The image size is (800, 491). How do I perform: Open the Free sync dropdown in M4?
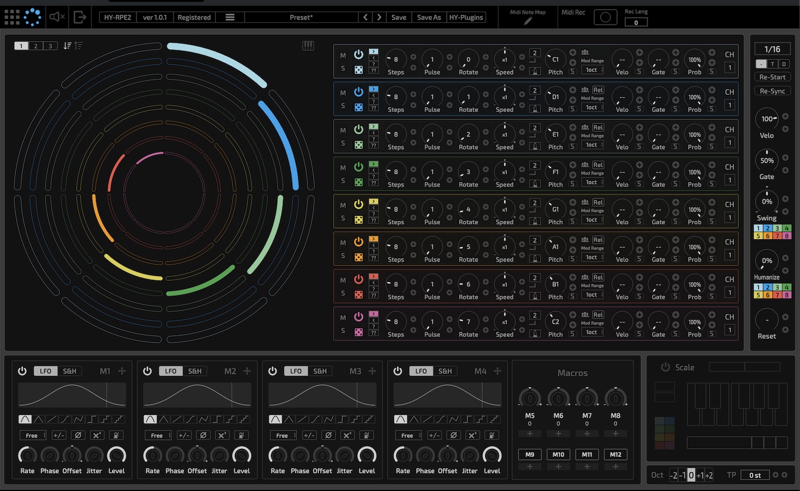(409, 435)
